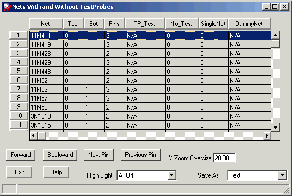Click DummyNet cell of 11N57 row

pos(250,98)
